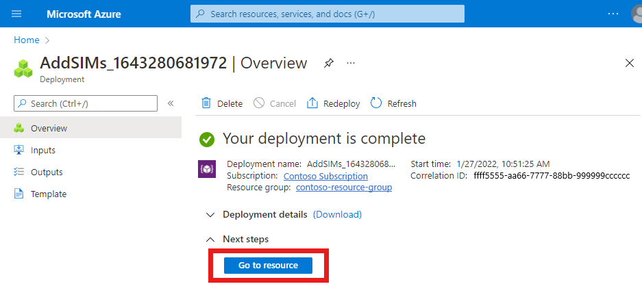This screenshot has height=308, width=642.
Task: Click the Redeploy toolbar button
Action: 333,103
